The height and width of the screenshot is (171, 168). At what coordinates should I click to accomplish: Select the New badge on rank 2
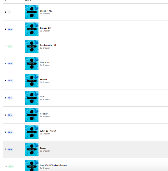pyautogui.click(x=10, y=29)
